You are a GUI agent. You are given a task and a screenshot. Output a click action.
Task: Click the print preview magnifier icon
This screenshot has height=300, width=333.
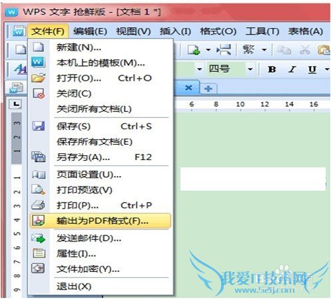(x=39, y=189)
